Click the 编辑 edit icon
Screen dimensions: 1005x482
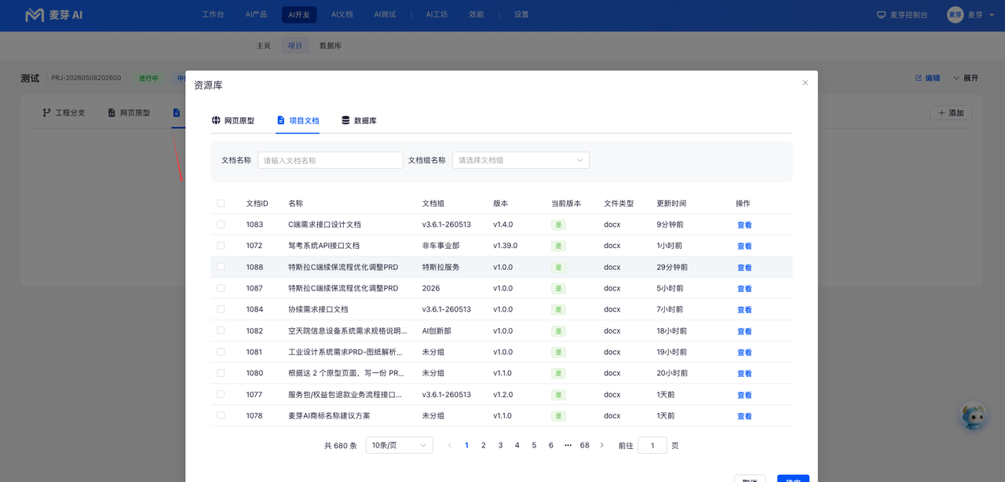919,79
